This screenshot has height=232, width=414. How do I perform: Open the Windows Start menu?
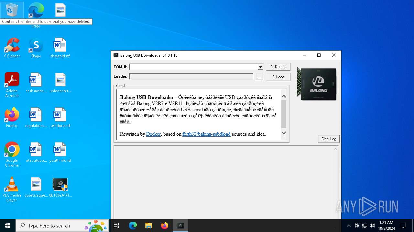point(8,226)
